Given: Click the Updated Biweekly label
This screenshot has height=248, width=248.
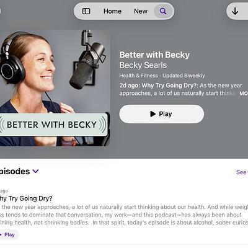Looking at the screenshot, I should [184, 76].
